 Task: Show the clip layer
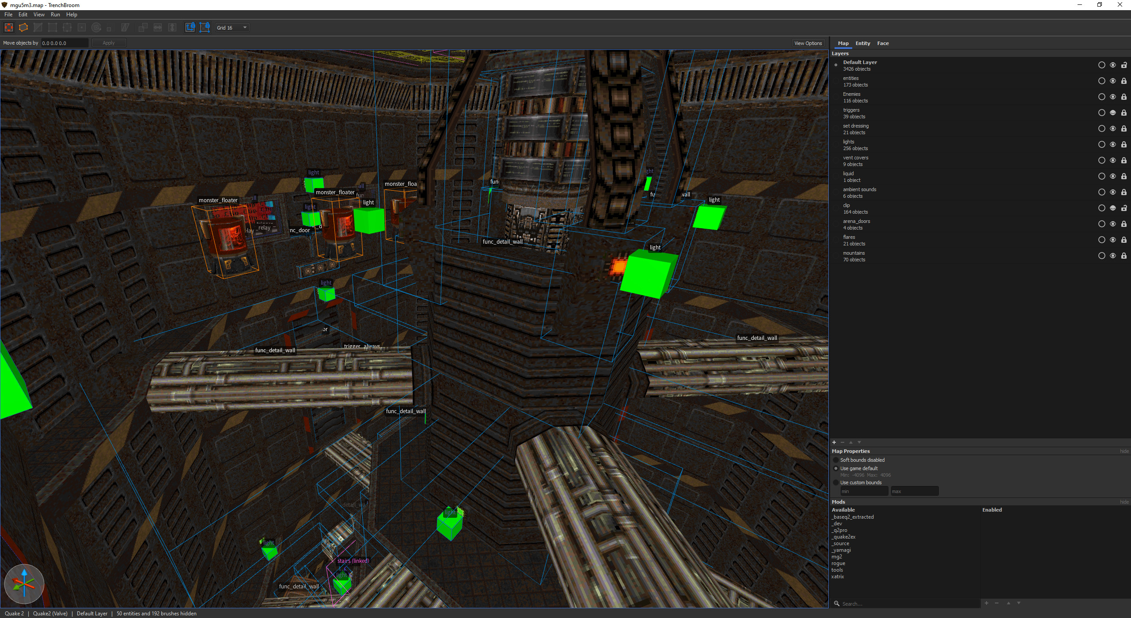click(x=1113, y=208)
